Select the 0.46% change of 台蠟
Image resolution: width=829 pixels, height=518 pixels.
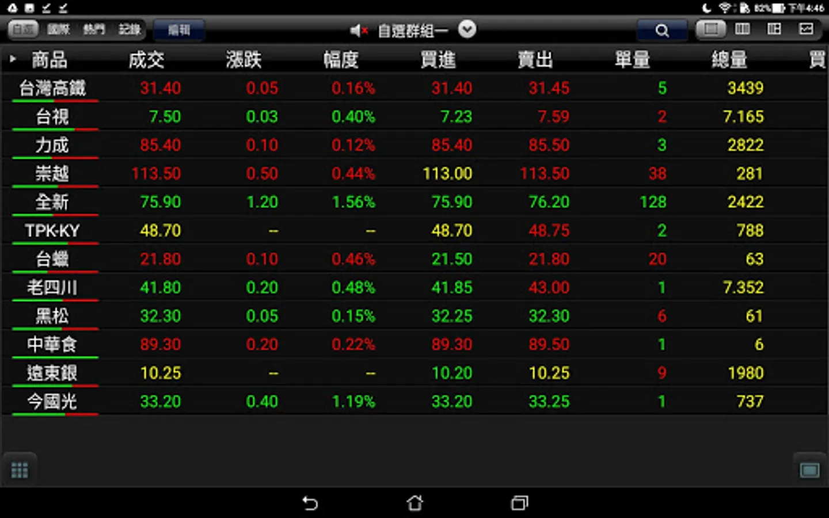coord(353,259)
